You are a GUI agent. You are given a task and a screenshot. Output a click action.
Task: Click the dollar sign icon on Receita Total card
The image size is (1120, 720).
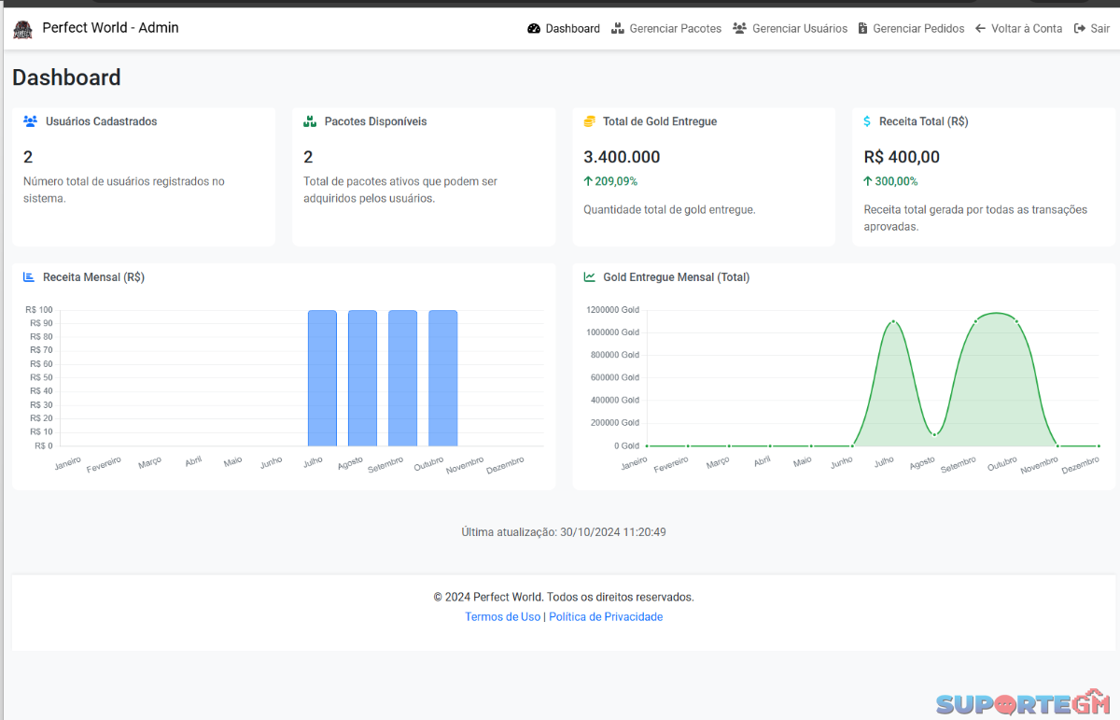867,121
